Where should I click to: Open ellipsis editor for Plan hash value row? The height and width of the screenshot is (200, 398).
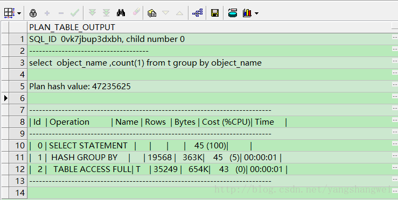click(395, 84)
